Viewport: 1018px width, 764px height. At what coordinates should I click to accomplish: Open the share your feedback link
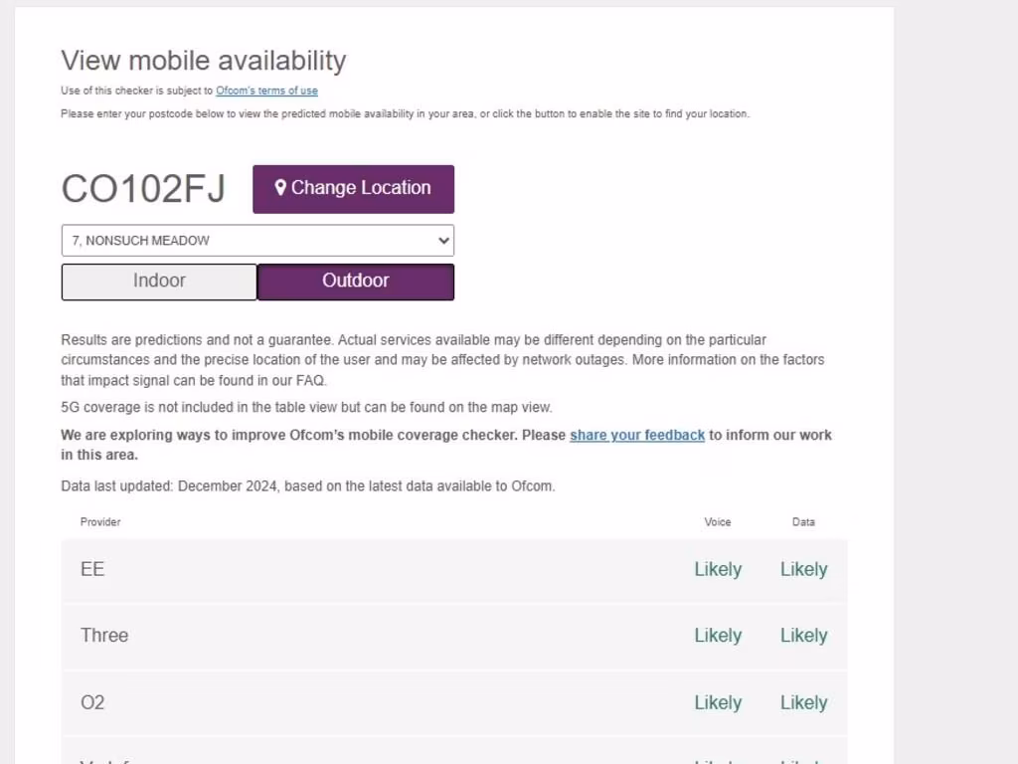pyautogui.click(x=637, y=435)
